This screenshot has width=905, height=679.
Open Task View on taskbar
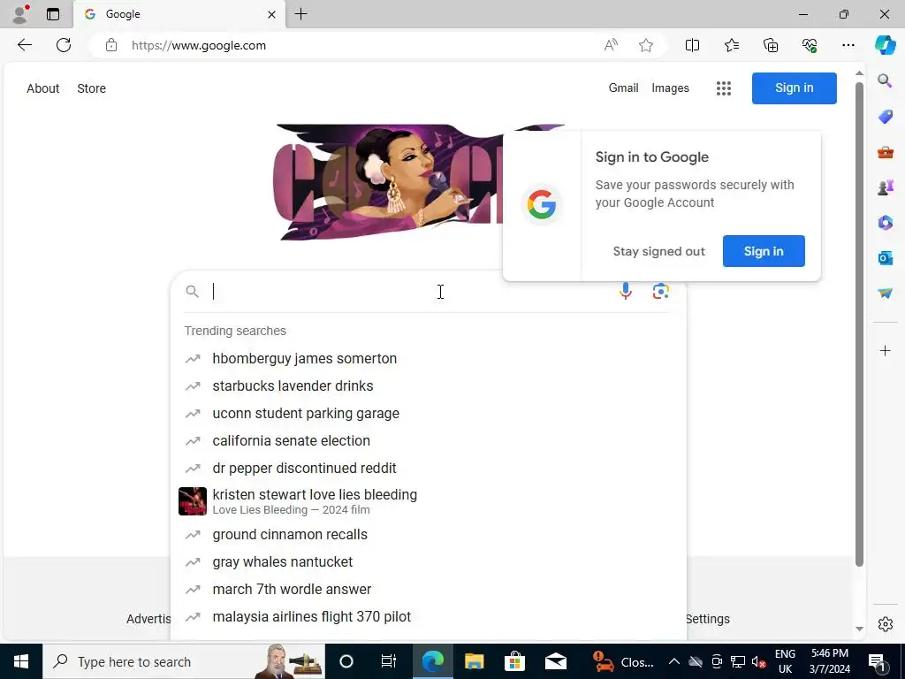(389, 661)
